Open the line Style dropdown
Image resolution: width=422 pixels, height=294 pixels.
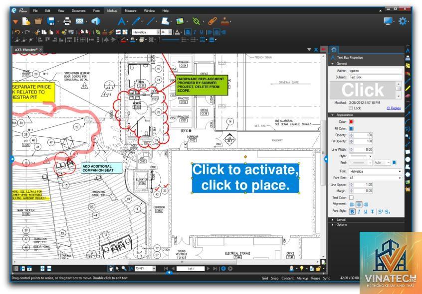click(x=361, y=156)
